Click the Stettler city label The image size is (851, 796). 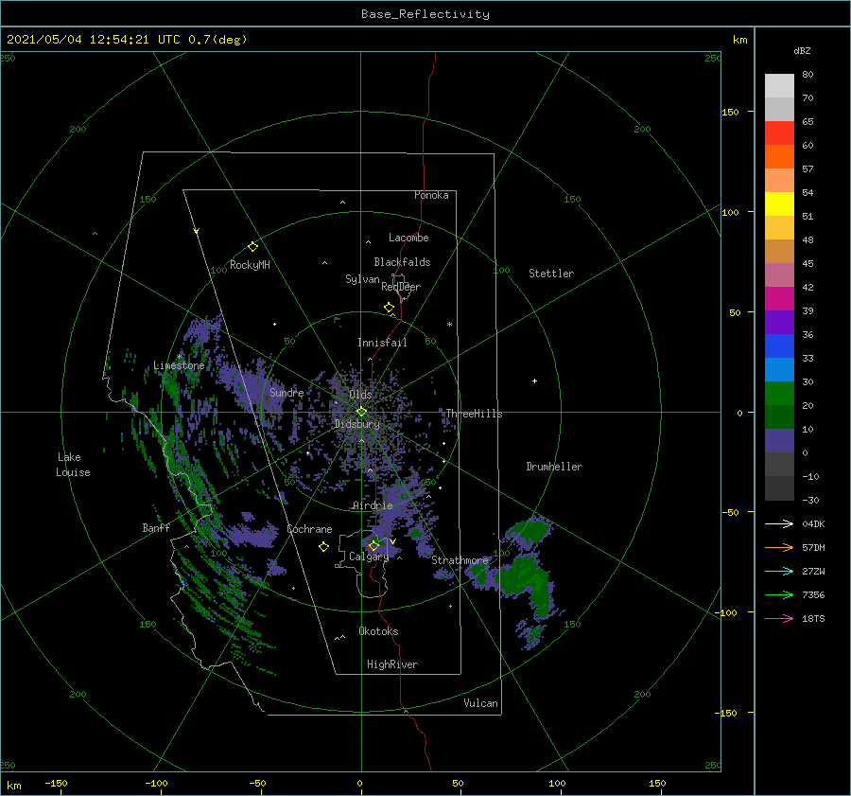551,274
